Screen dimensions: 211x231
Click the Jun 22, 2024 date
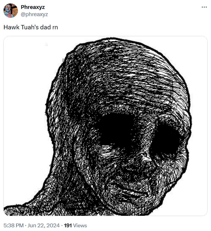[x=44, y=225]
